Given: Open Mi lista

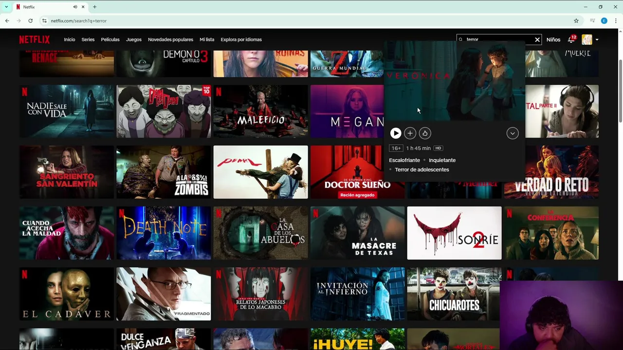Looking at the screenshot, I should [x=207, y=39].
